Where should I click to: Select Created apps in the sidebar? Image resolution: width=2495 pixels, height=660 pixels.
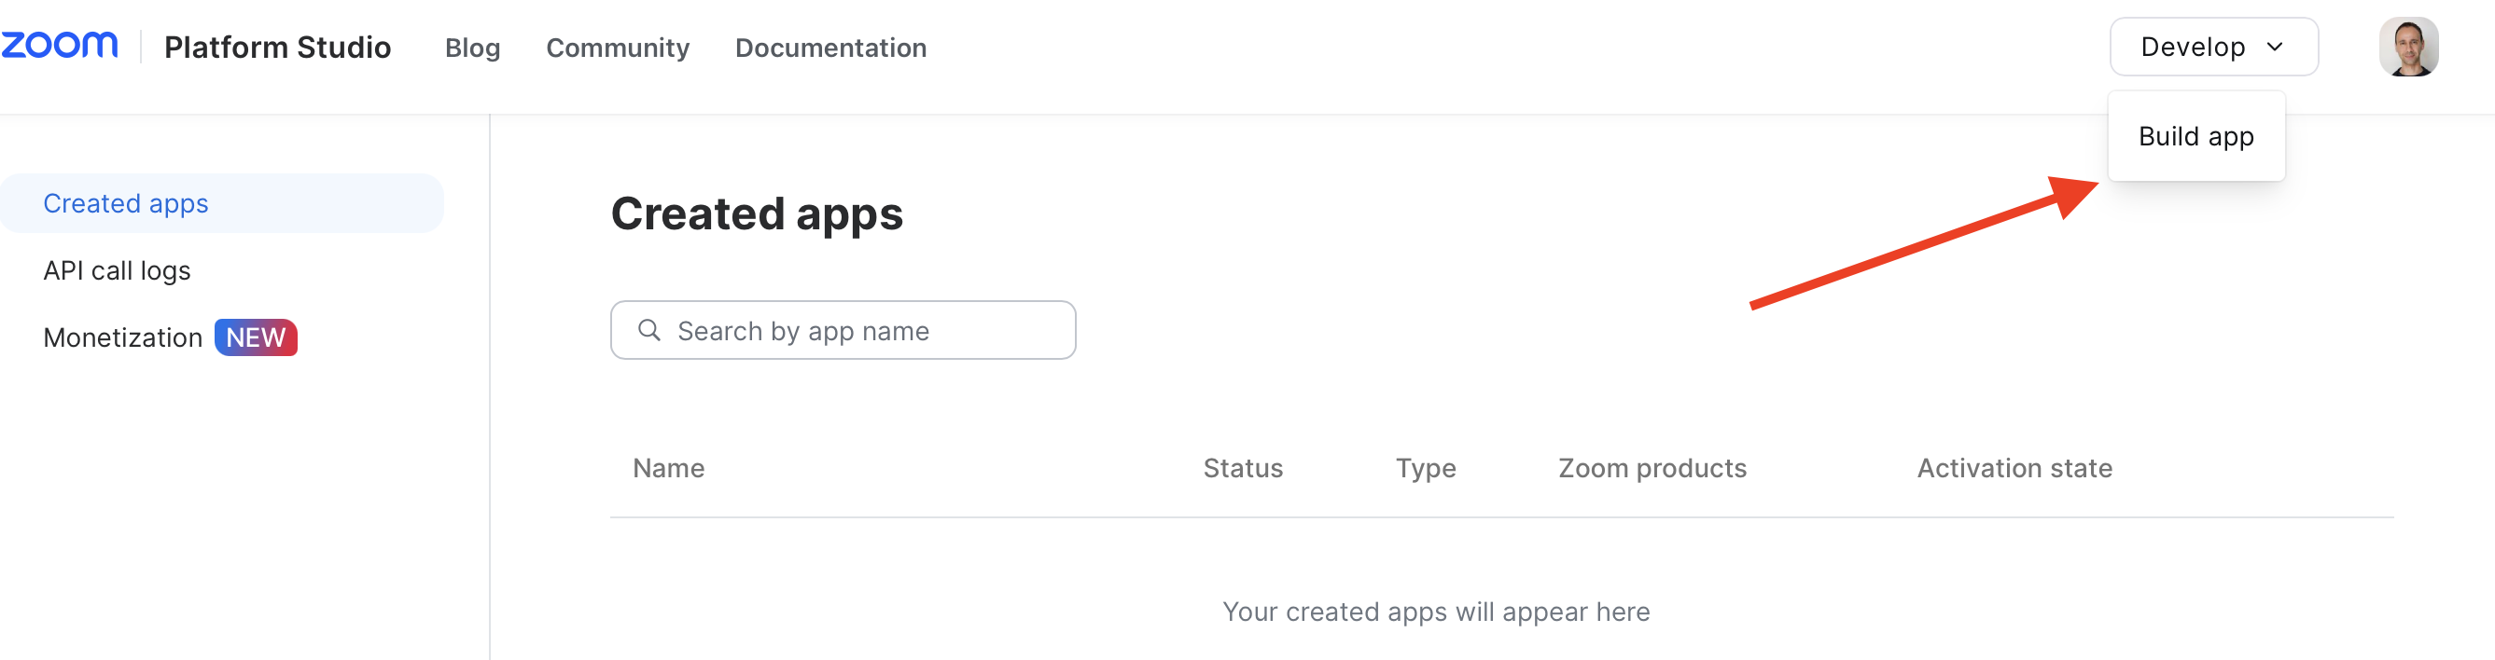click(x=222, y=203)
